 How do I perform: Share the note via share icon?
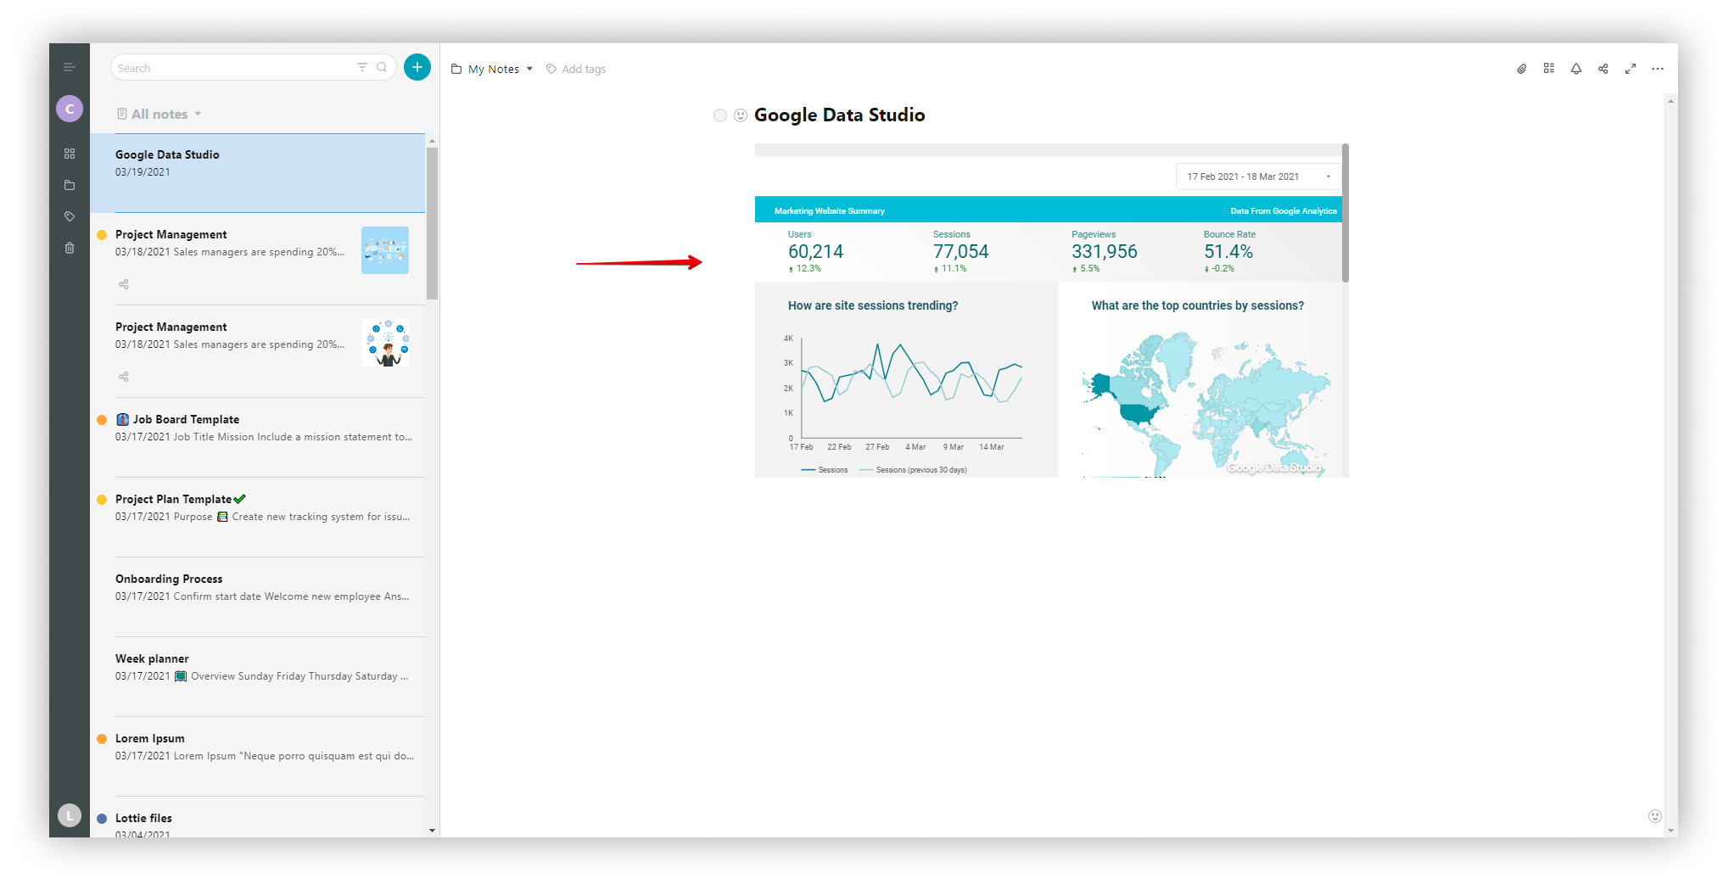pyautogui.click(x=1603, y=69)
